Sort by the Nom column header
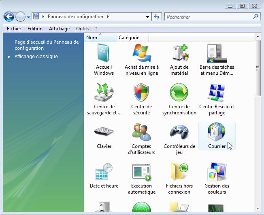 point(100,37)
